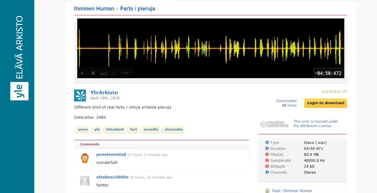Screen dimensions: 377x193
Task: Open the Ihminen Human breadcrumb link
Action: point(94,9)
